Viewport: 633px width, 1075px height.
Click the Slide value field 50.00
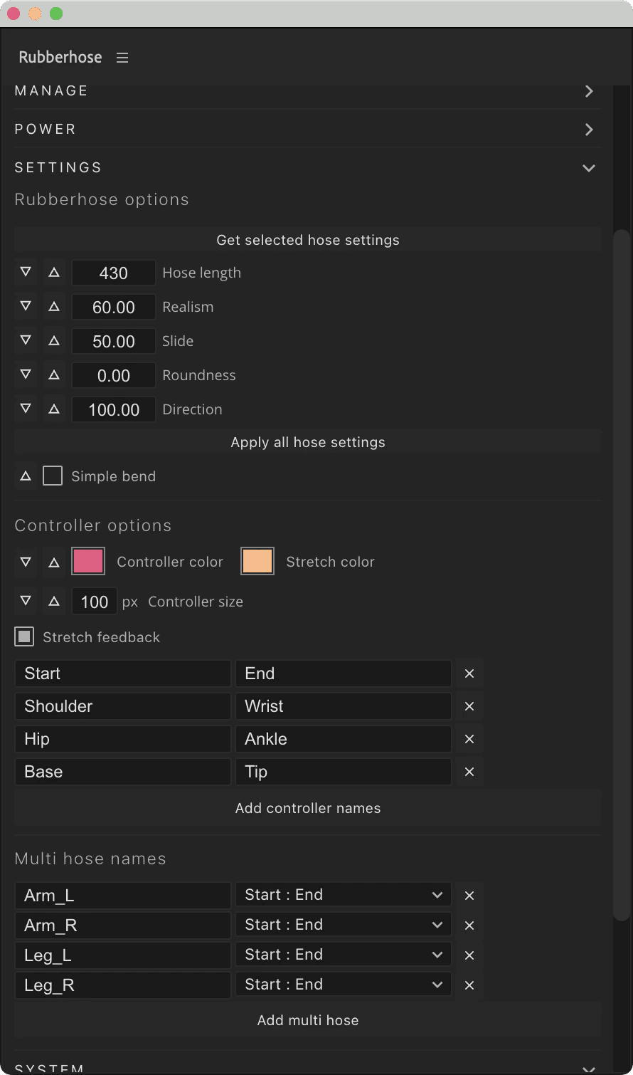pos(114,341)
